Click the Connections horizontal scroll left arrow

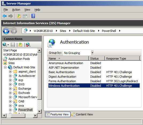4,115
